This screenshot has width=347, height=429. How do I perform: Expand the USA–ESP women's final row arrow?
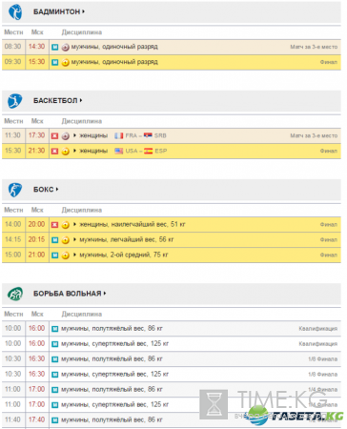(x=74, y=151)
